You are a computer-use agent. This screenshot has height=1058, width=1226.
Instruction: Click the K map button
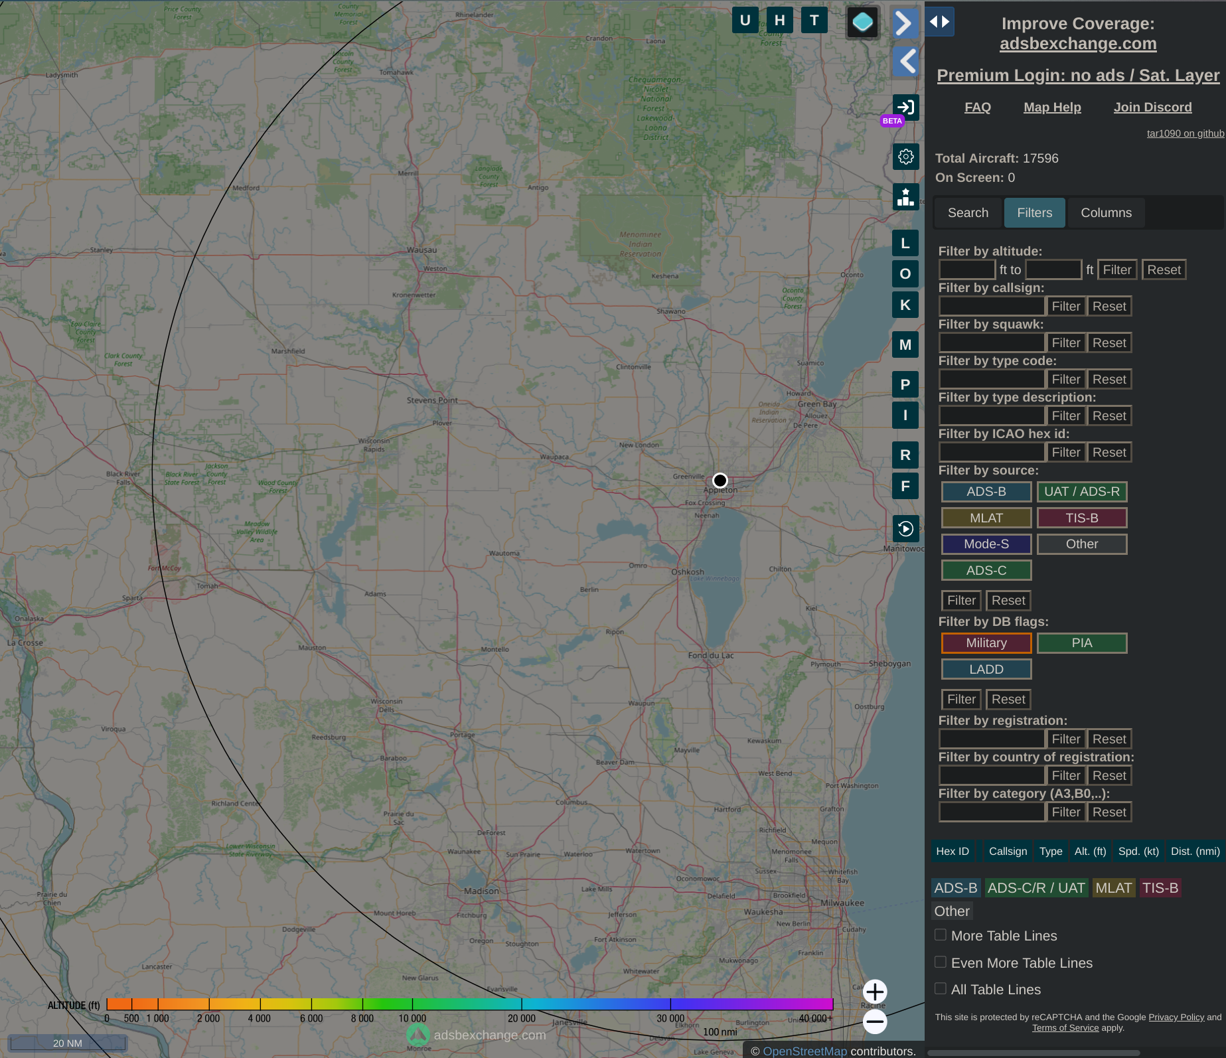tap(905, 305)
